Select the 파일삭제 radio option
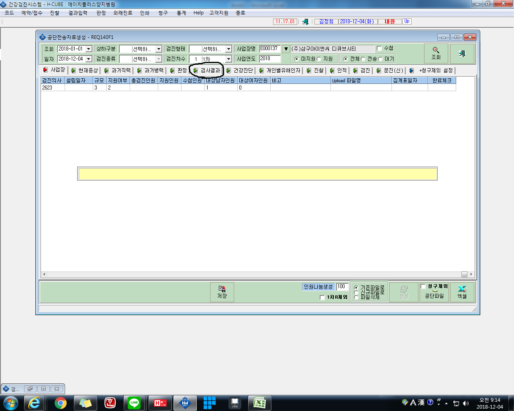Viewport: 514px width, 411px height. point(356,297)
